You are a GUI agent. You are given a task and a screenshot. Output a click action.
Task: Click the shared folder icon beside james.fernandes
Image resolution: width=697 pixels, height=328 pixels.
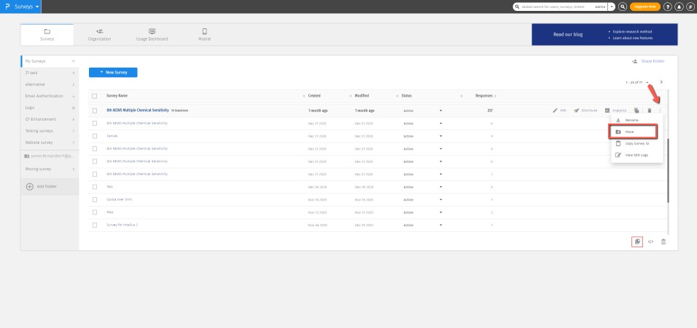[27, 156]
